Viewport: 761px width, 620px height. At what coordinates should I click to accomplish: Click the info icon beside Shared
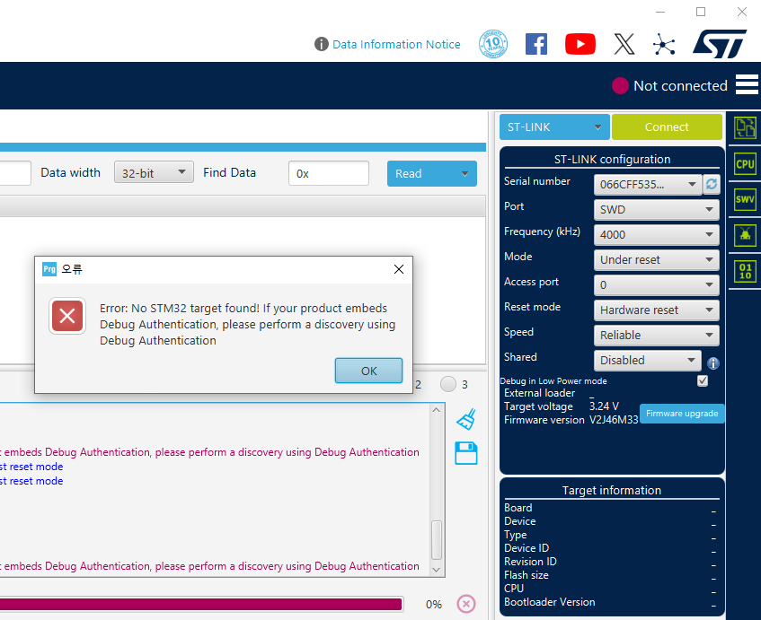(x=713, y=363)
